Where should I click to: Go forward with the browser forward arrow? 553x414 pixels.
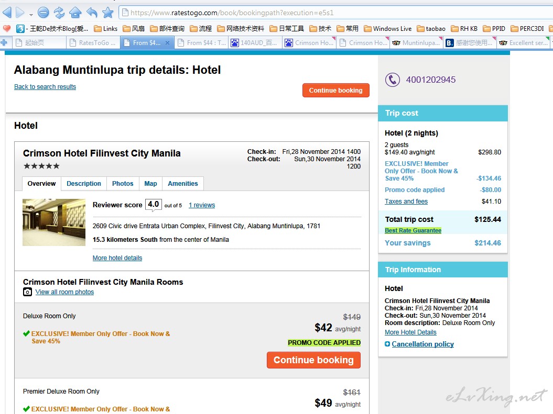tap(20, 13)
